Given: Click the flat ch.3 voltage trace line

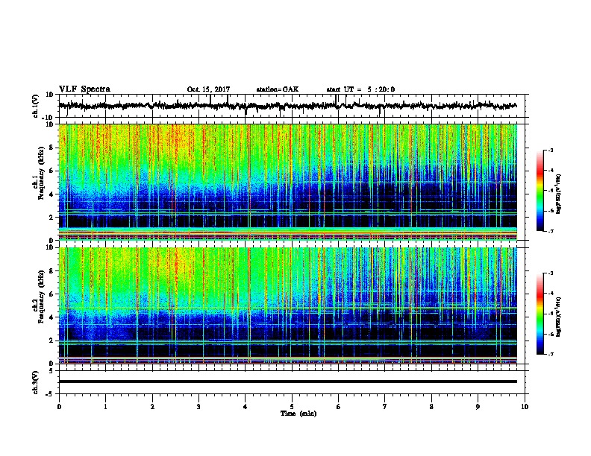Looking at the screenshot, I should point(287,381).
